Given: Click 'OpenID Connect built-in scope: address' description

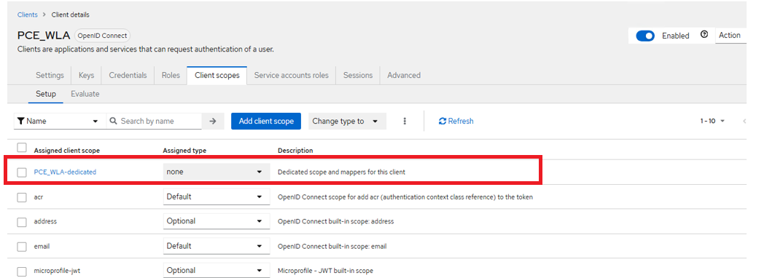Looking at the screenshot, I should click(x=335, y=221).
